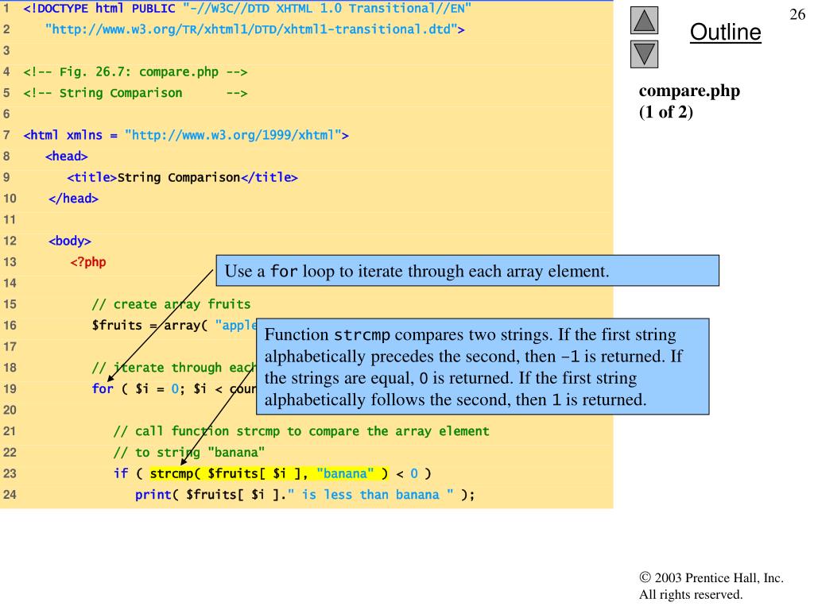Select the String Comparison title tag line

(183, 177)
